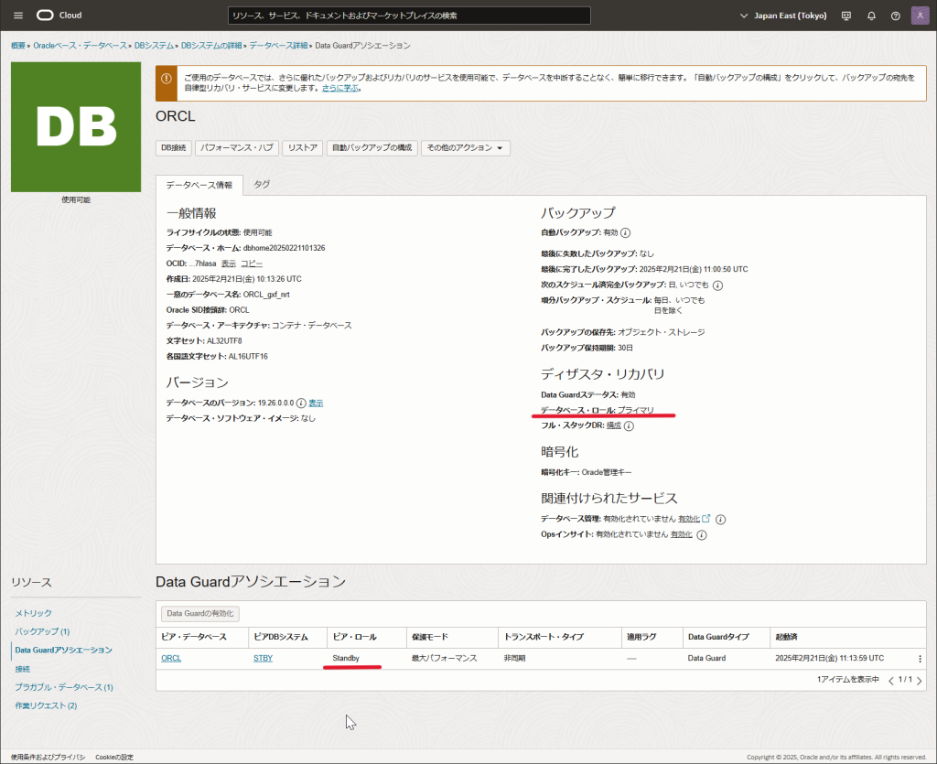Open 使用条件およびプライバシ footer link

click(48, 758)
